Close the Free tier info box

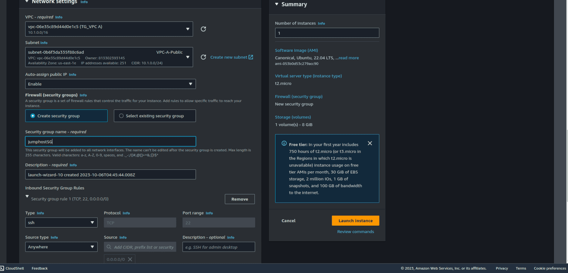tap(370, 143)
